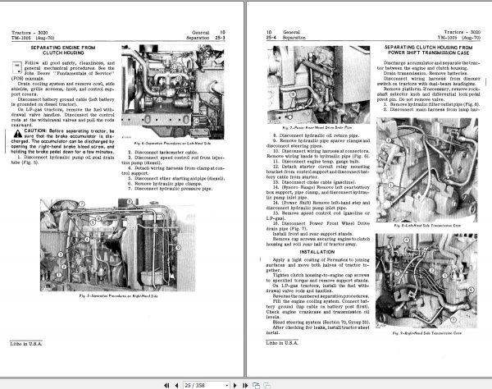Go to the previous page
The height and width of the screenshot is (389, 492).
point(176,385)
